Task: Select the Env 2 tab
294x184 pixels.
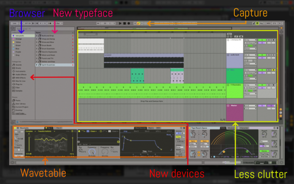Action: (x=136, y=131)
